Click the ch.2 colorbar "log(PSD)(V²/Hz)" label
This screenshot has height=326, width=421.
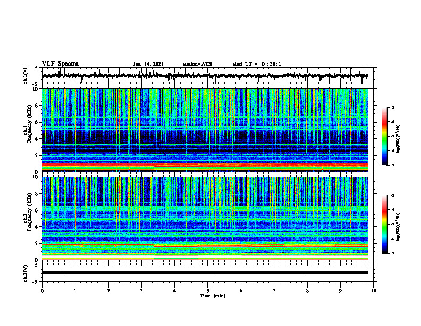pos(399,226)
